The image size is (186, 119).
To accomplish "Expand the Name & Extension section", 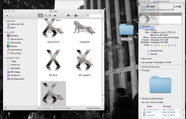I will (141, 67).
